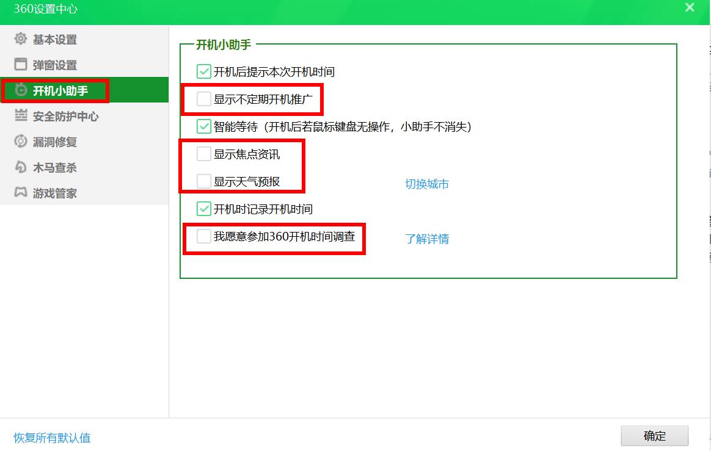
Task: Click the wall icon beside 安全防护中心
Action: 20,115
